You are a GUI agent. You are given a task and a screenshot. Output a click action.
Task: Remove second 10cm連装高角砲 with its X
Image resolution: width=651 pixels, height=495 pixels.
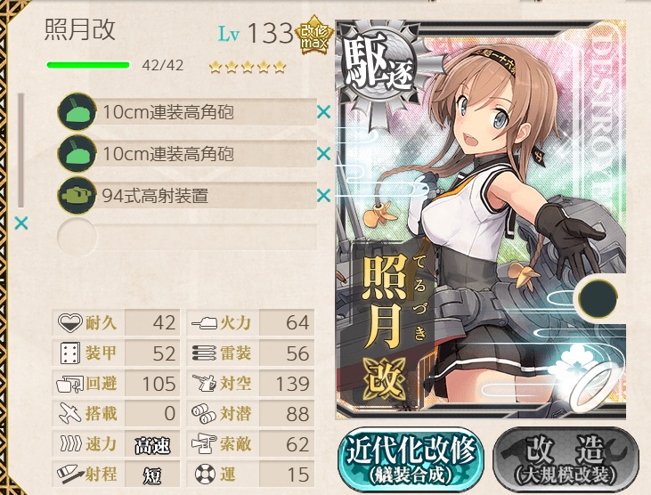[323, 154]
